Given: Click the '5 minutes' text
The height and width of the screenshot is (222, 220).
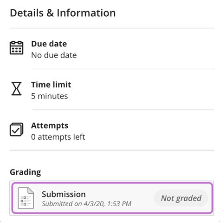Looking at the screenshot, I should [x=50, y=96].
